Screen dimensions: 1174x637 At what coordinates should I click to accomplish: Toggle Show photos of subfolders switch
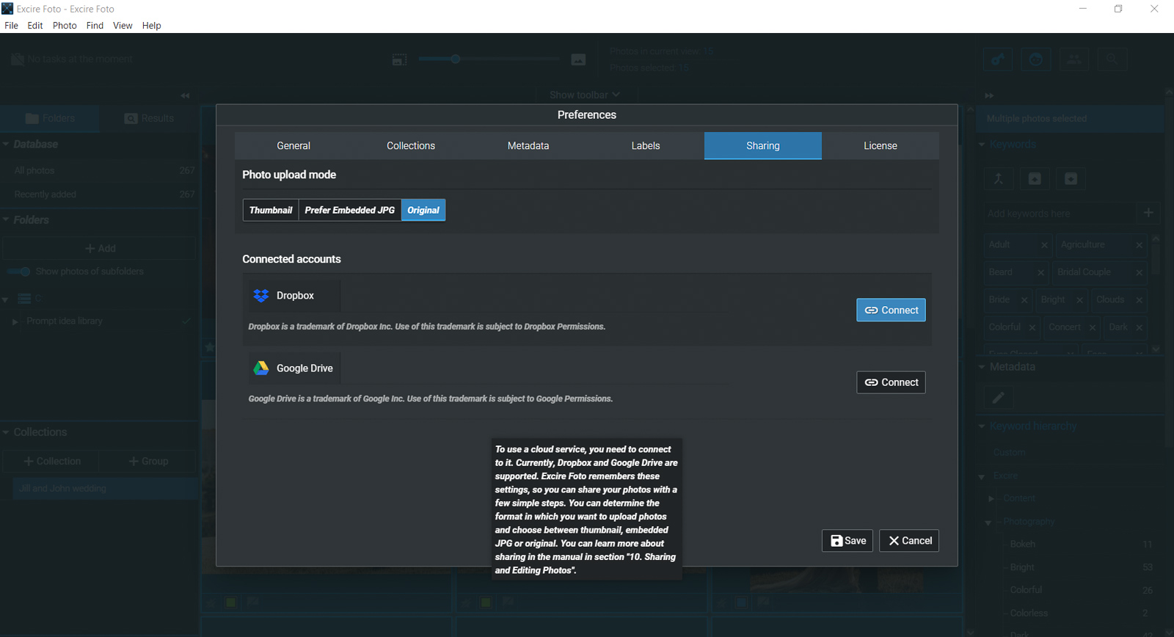tap(20, 272)
